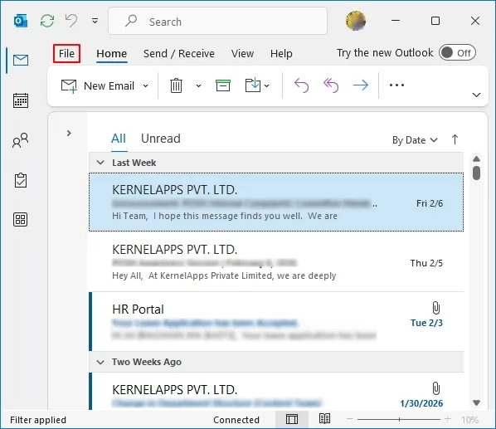Click the message list scrollbar thumb
This screenshot has height=429, width=496.
pos(477,173)
